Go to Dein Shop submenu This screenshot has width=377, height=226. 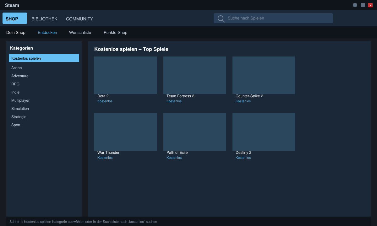16,32
